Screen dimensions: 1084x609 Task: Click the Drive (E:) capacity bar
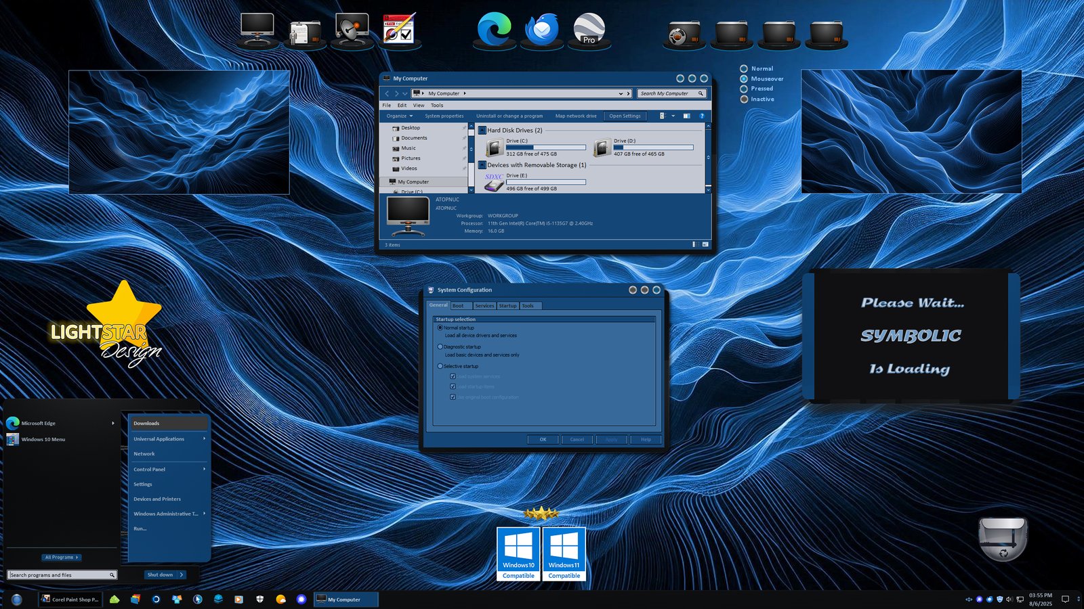545,181
